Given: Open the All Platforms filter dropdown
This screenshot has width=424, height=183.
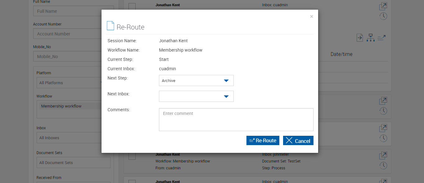Looking at the screenshot, I should pos(70,83).
